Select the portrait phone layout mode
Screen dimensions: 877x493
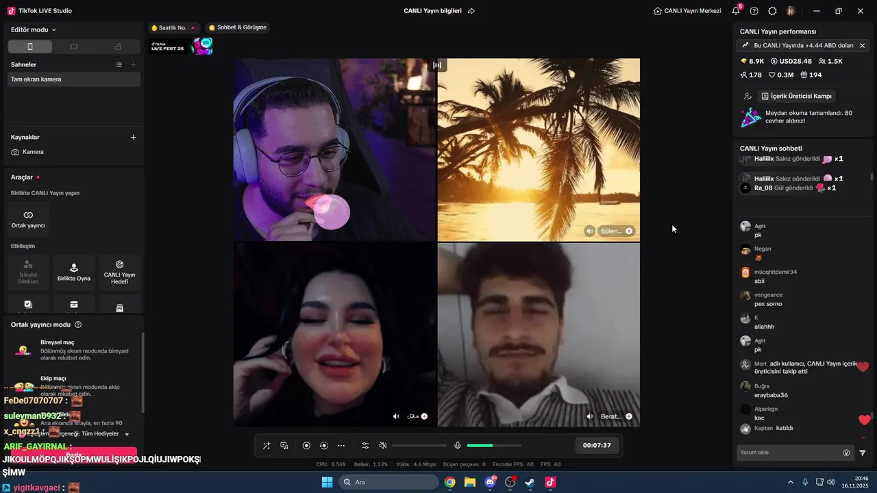point(29,47)
